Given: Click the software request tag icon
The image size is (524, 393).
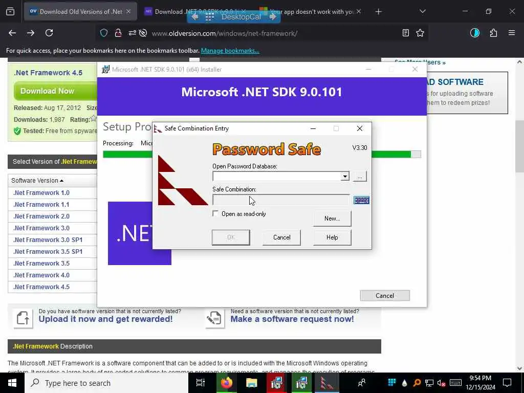Looking at the screenshot, I should 214,318.
